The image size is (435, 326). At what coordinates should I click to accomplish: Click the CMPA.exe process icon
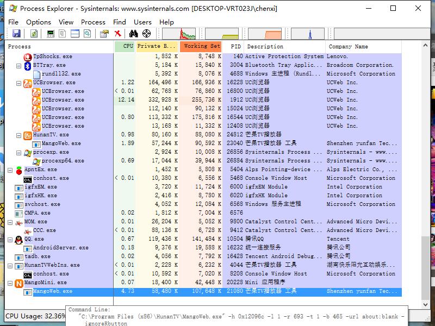[x=19, y=214]
